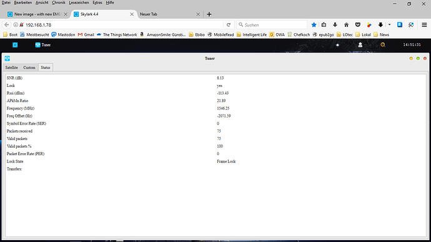Image resolution: width=431 pixels, height=242 pixels.
Task: Open the Gmail bookmark
Action: point(86,34)
